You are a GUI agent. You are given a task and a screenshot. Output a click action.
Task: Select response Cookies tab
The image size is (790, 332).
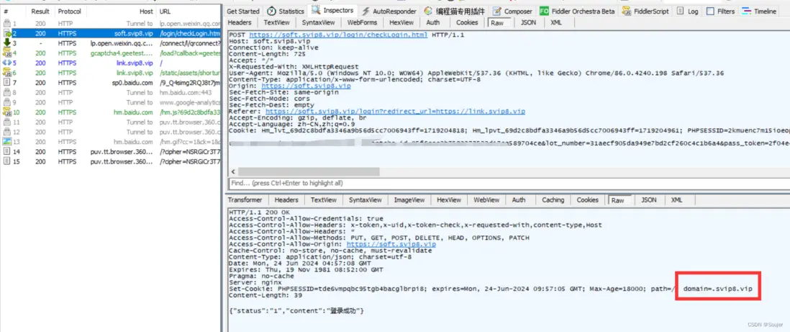pyautogui.click(x=587, y=200)
